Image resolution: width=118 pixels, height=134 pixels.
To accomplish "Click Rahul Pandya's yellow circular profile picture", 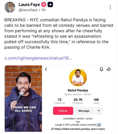I will [78, 77].
